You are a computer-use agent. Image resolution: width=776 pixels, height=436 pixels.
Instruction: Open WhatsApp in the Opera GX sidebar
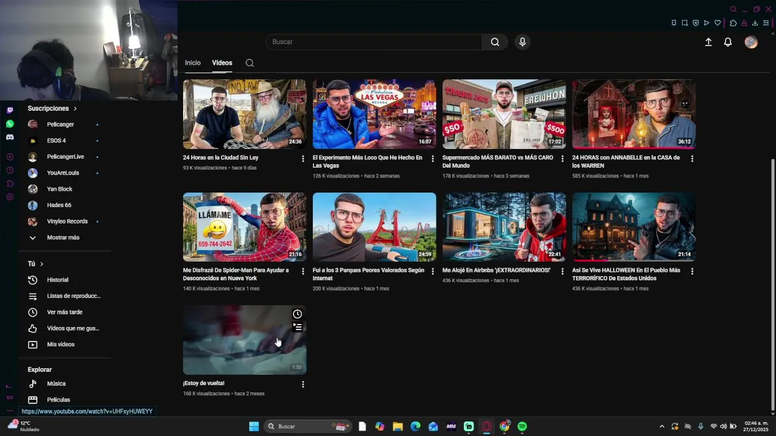point(10,124)
